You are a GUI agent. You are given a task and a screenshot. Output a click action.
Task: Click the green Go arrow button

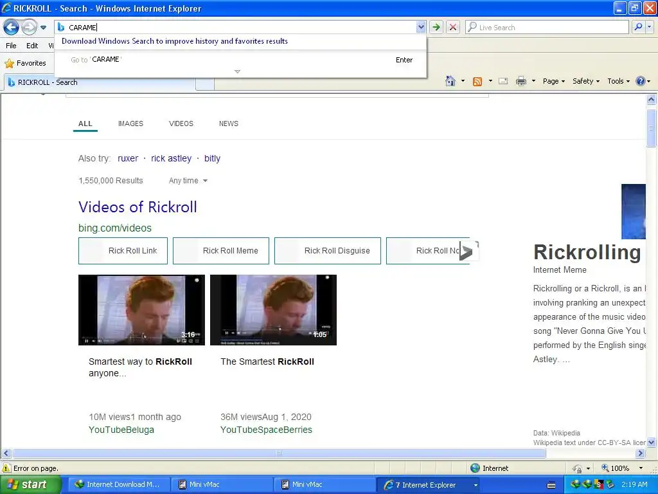(x=436, y=27)
